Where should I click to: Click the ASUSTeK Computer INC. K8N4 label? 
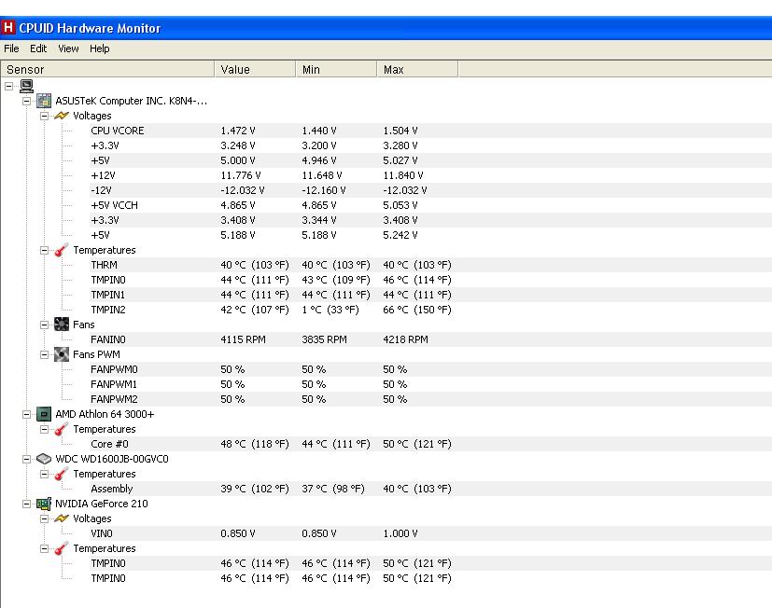pyautogui.click(x=132, y=101)
